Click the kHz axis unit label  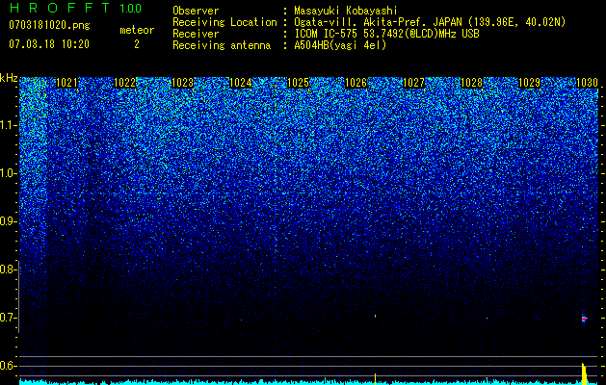click(x=9, y=78)
